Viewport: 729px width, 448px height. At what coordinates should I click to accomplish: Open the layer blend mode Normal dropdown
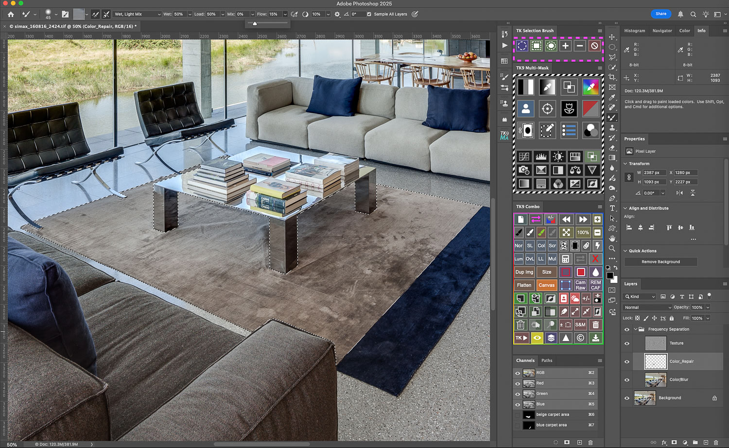pyautogui.click(x=647, y=307)
